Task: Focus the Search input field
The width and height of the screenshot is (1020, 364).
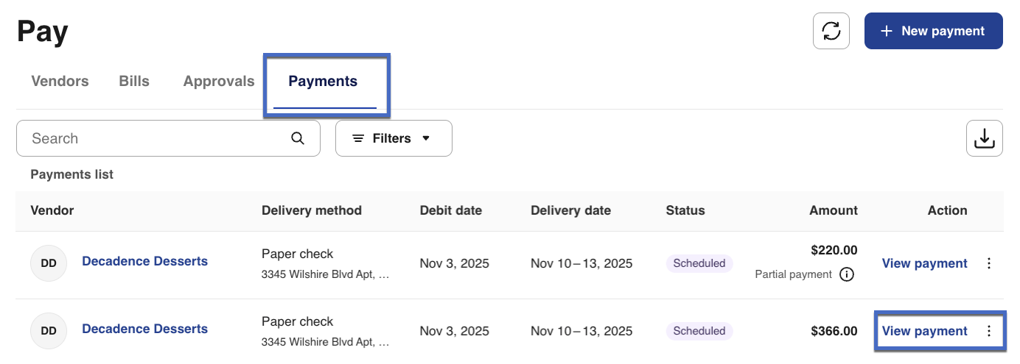Action: pos(155,138)
